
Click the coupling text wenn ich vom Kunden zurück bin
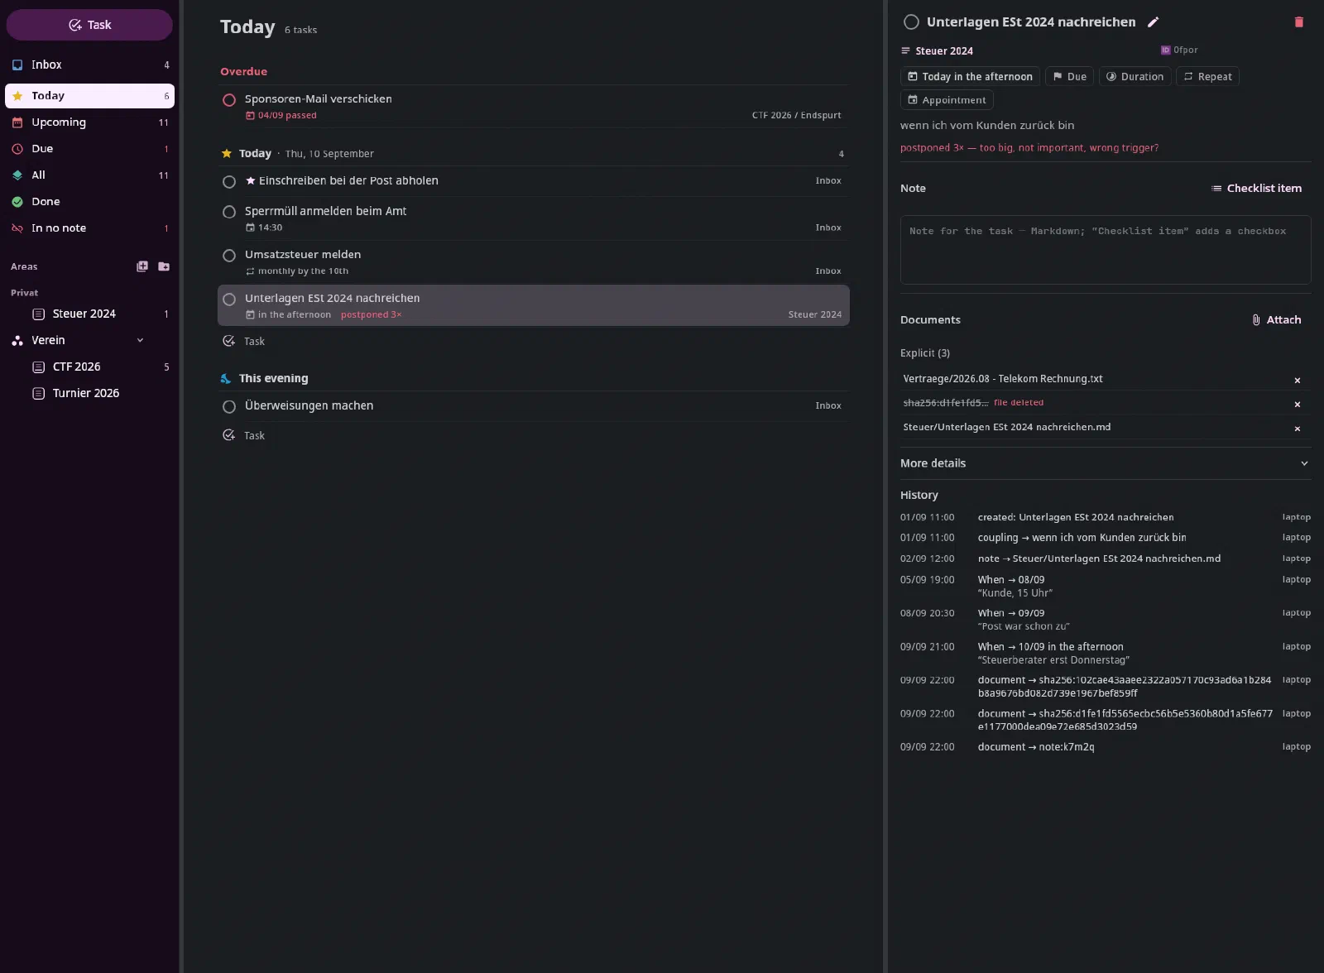tap(987, 126)
